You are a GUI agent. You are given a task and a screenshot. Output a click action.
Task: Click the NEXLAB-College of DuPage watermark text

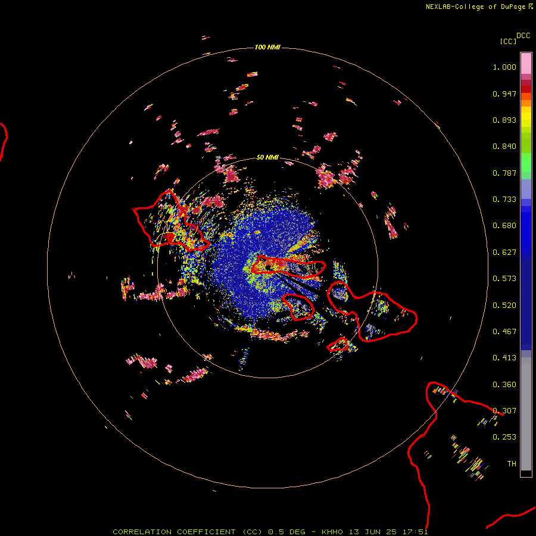pos(475,7)
